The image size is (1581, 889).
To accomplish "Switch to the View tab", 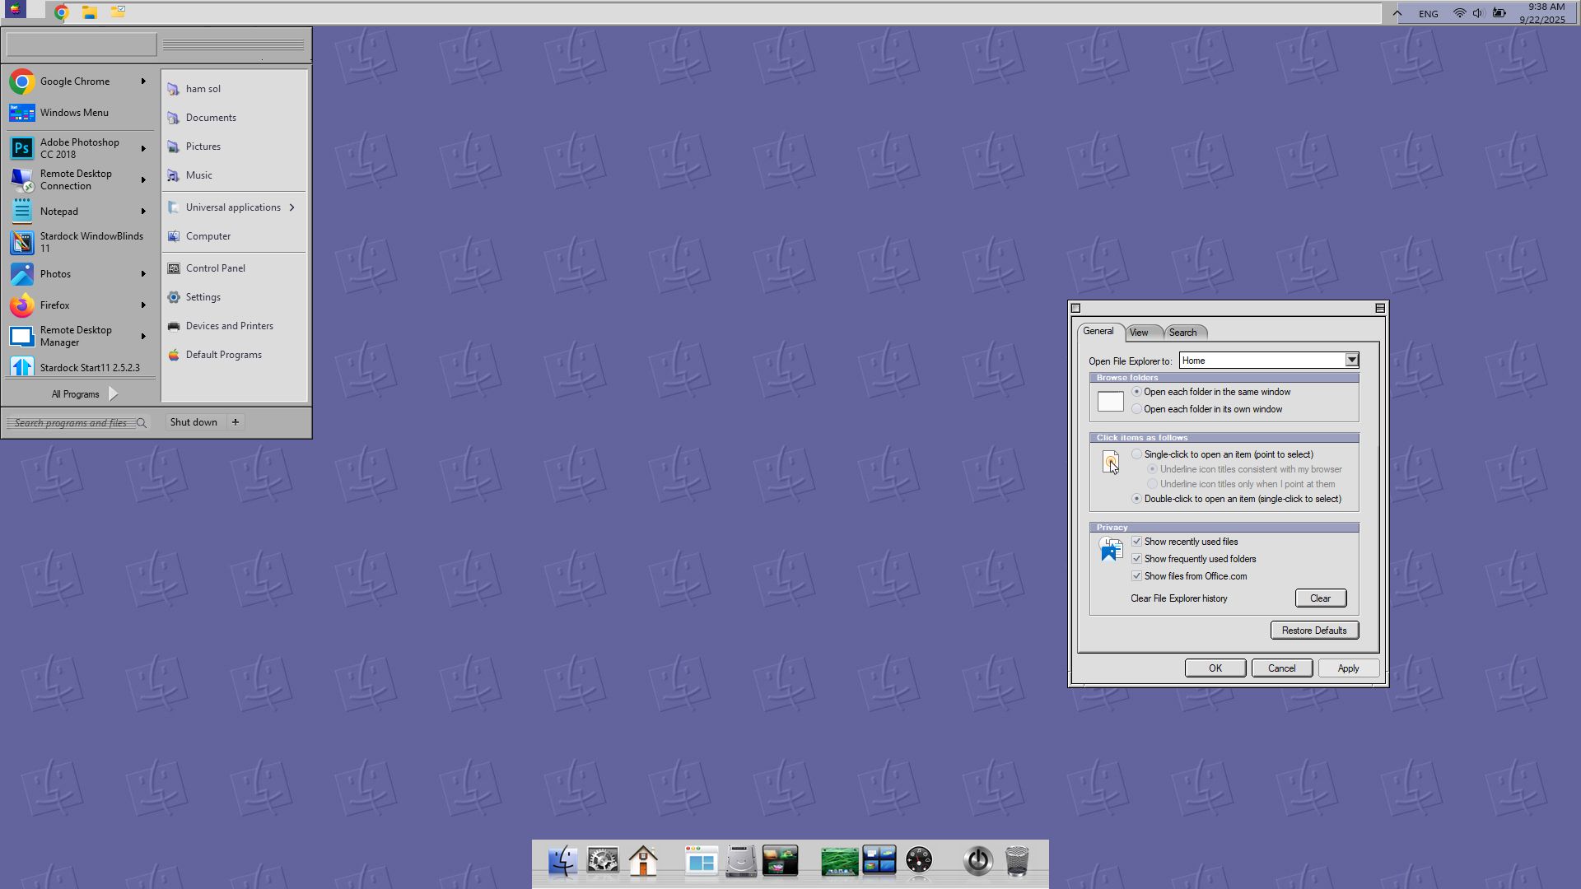I will click(1139, 333).
